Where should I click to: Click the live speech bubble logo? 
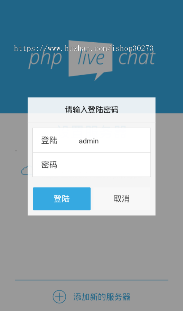91,60
